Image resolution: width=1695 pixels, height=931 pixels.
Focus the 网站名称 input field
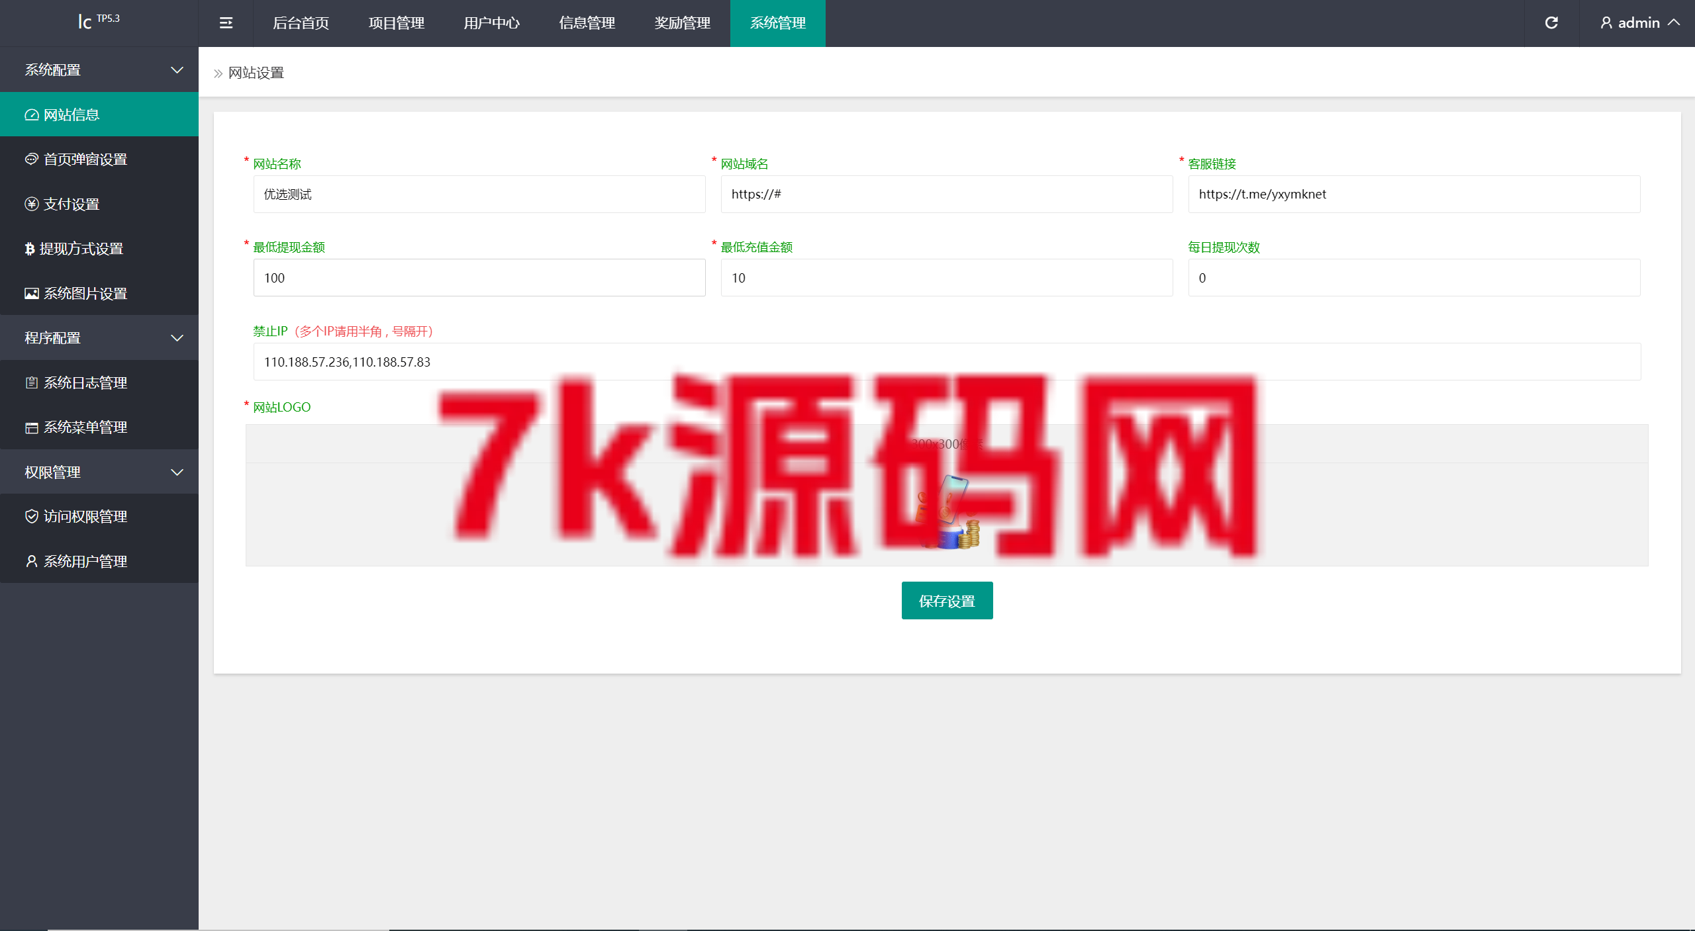(479, 195)
